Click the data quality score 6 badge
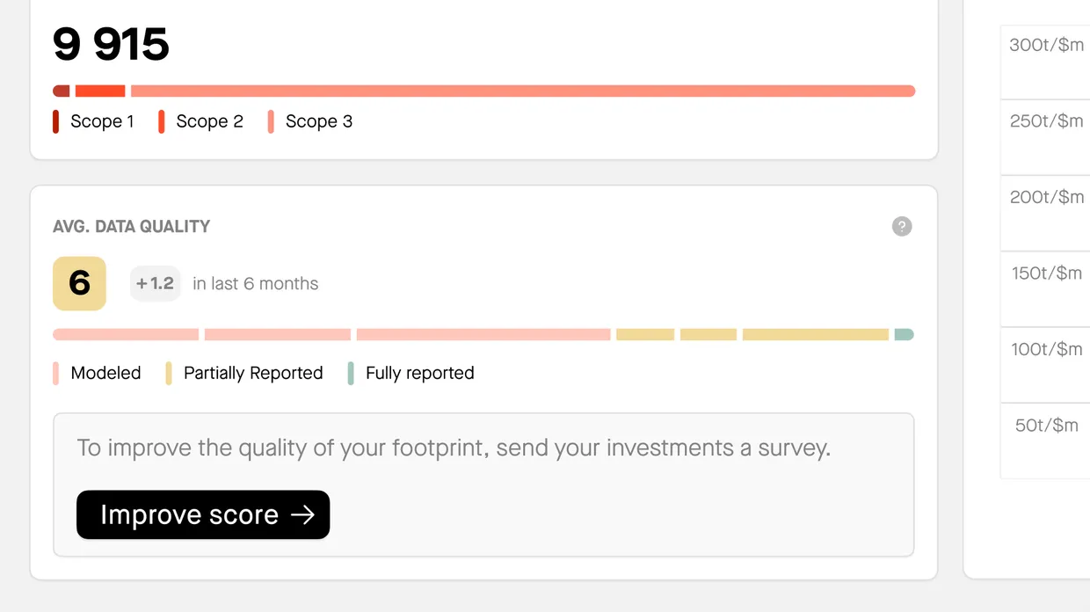The height and width of the screenshot is (612, 1090). [79, 283]
